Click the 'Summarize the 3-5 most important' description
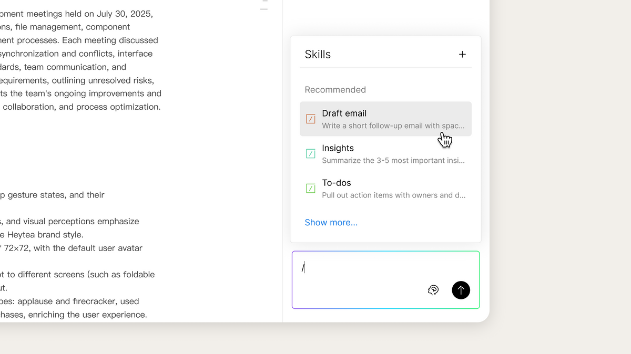The height and width of the screenshot is (354, 631). (x=393, y=161)
